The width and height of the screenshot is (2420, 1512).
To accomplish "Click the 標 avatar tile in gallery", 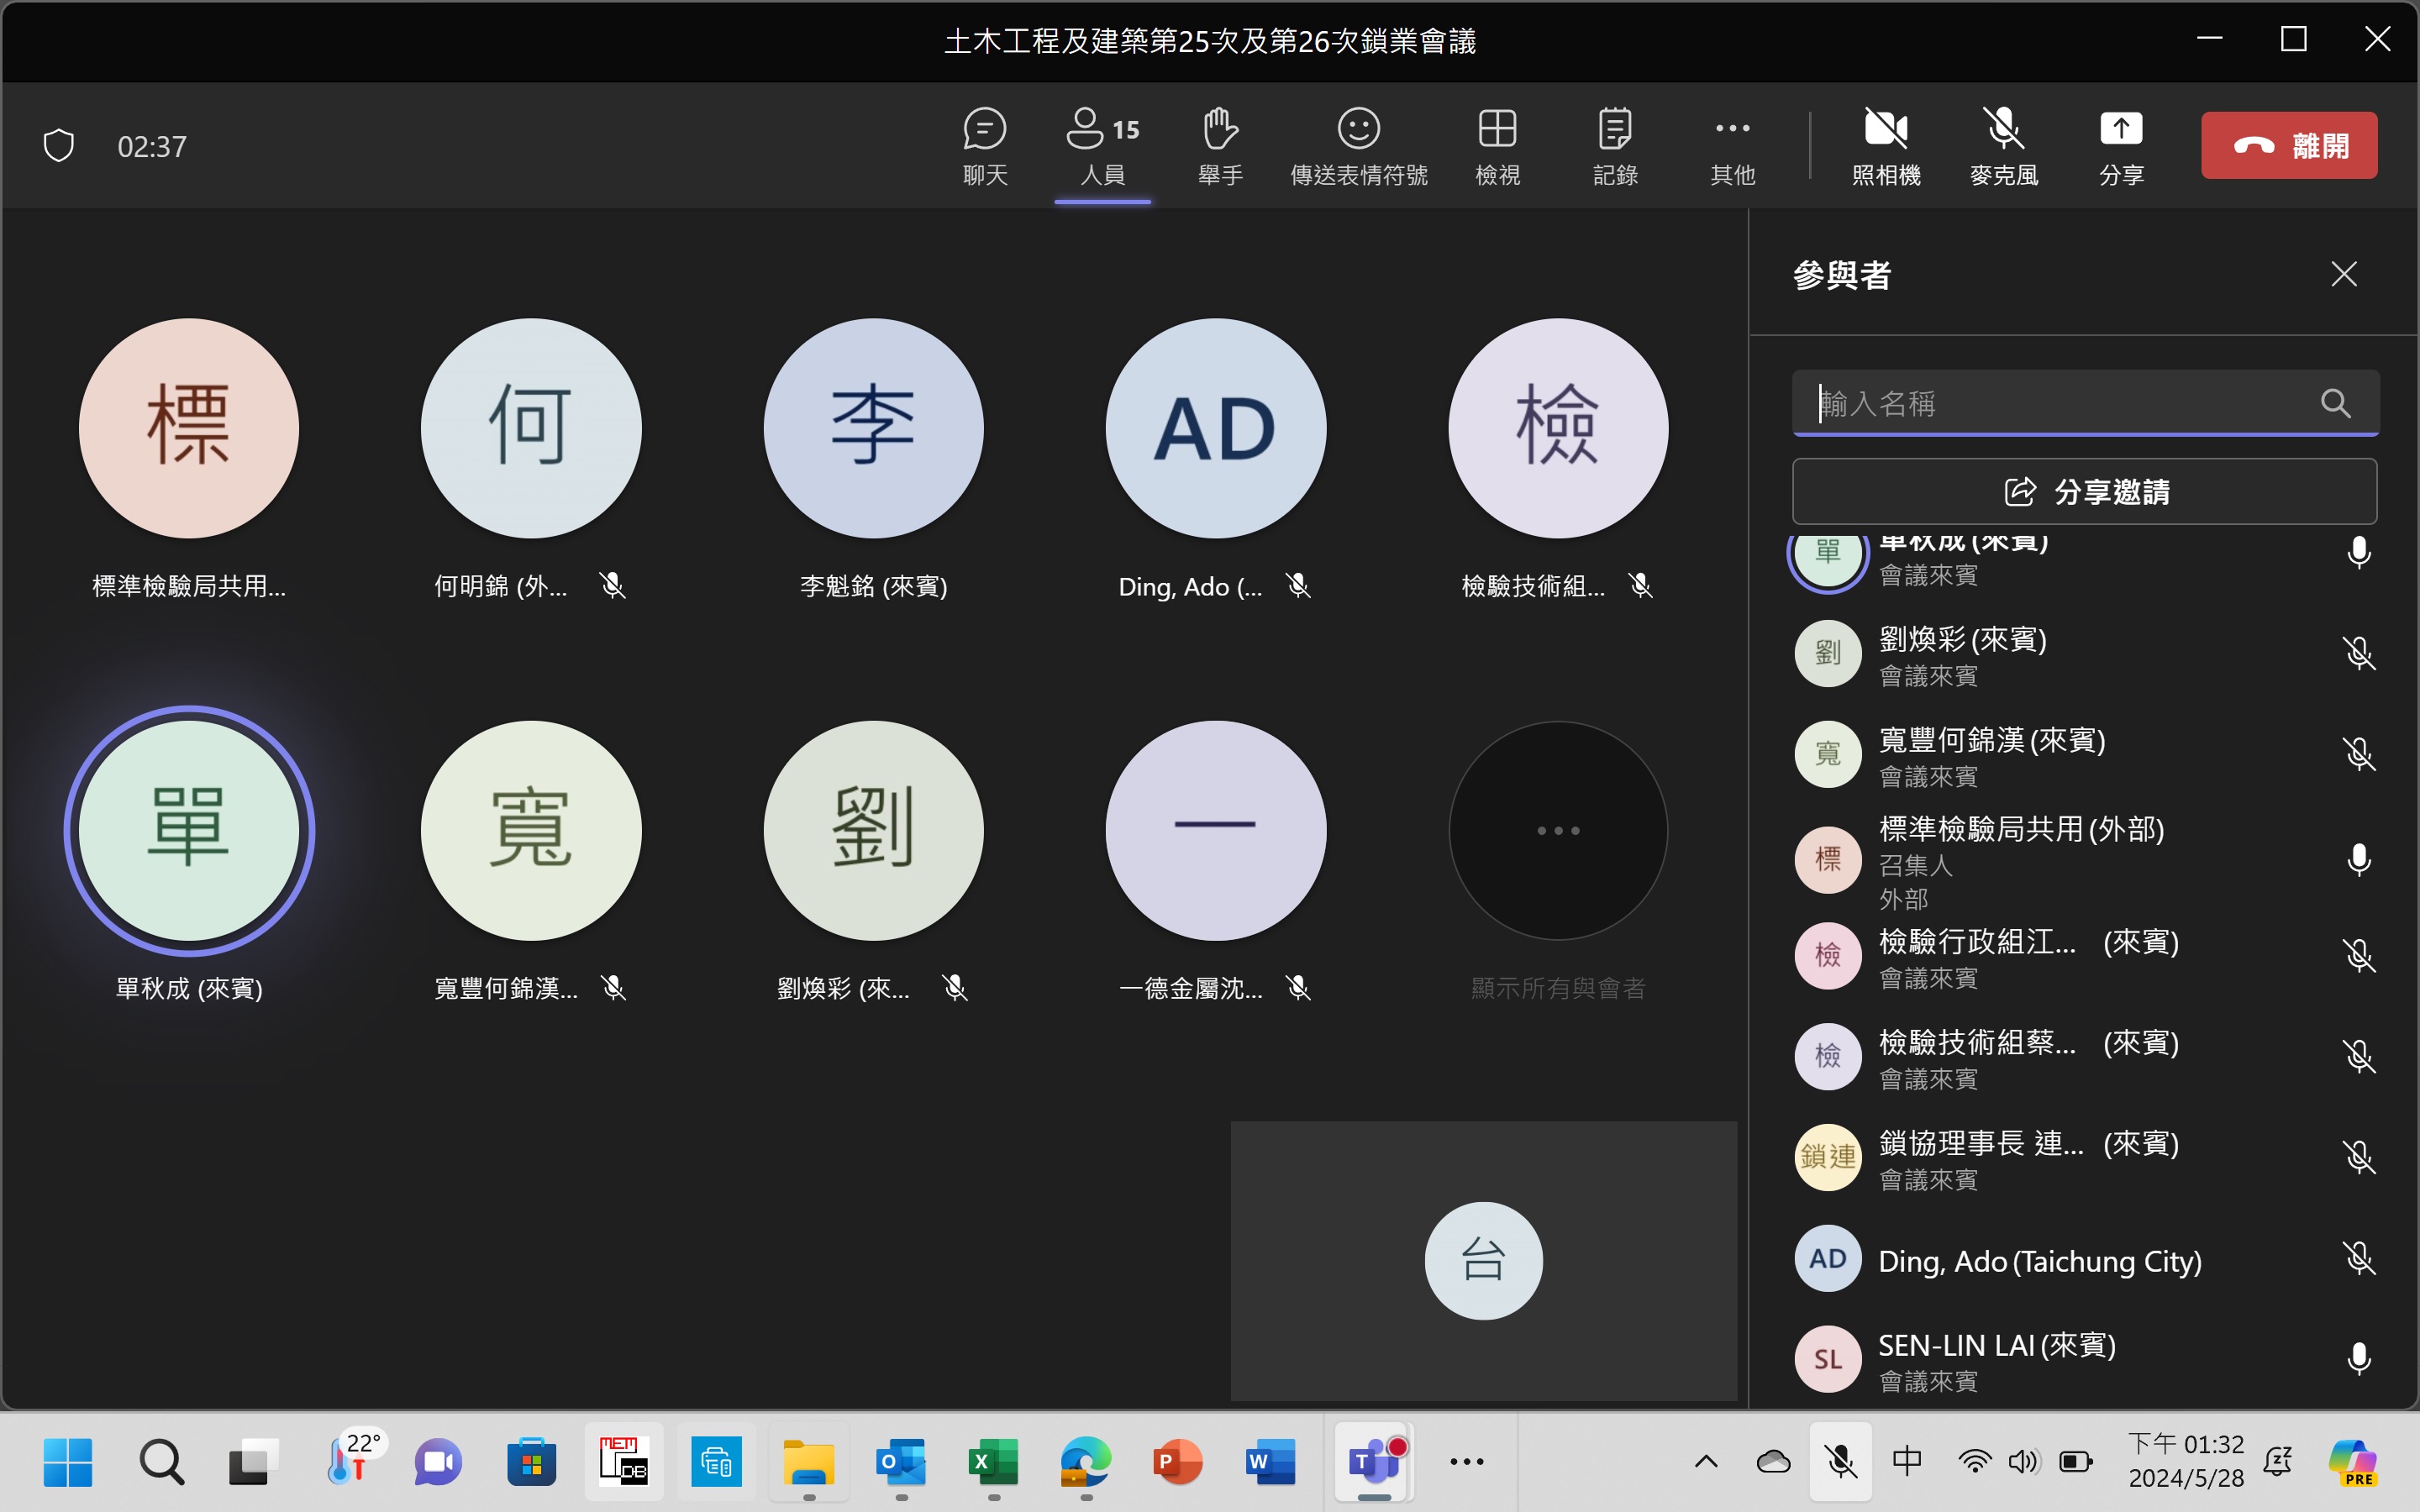I will [x=189, y=428].
